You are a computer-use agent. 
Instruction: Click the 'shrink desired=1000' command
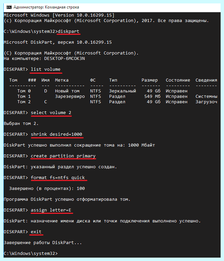[x=56, y=134]
